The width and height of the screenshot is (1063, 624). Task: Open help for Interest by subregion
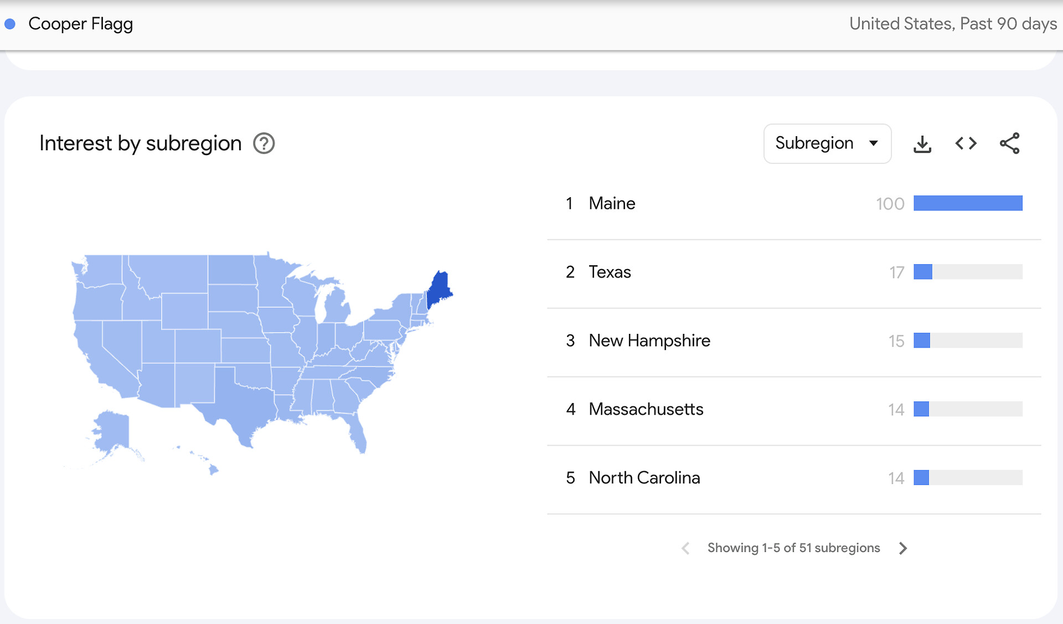click(264, 144)
